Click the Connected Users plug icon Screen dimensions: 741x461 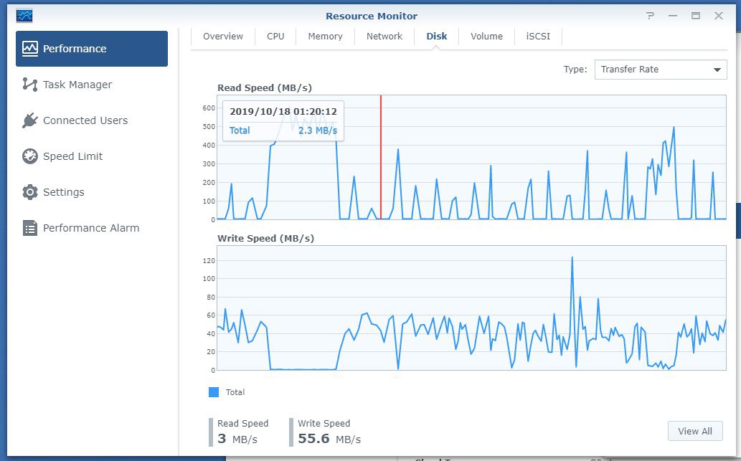[x=30, y=120]
